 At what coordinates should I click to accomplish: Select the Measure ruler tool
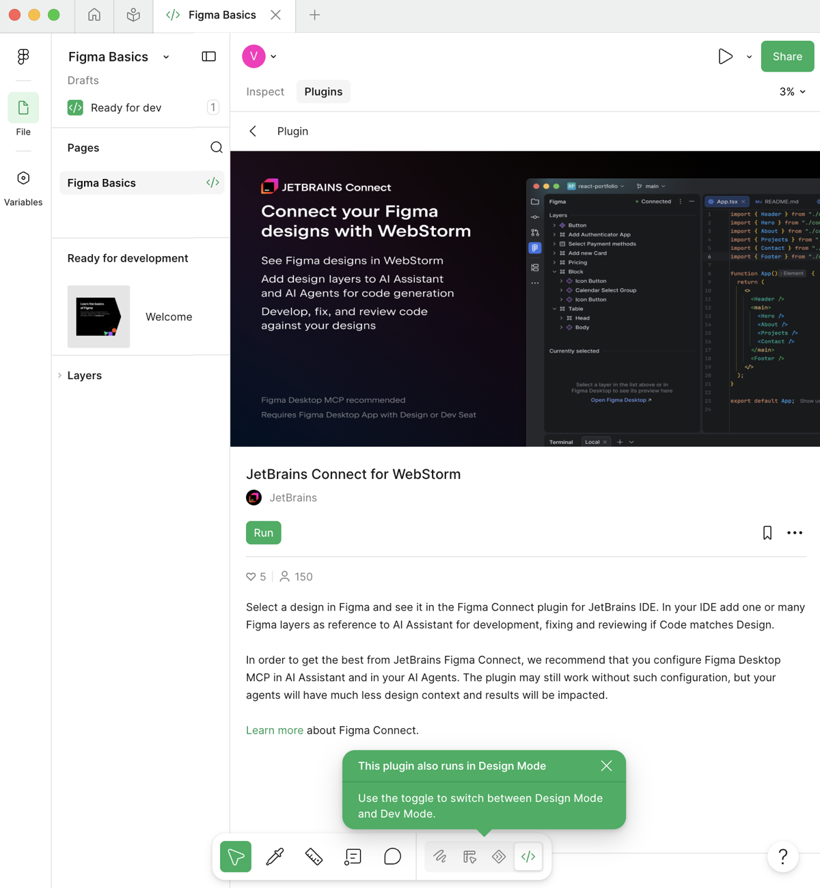tap(314, 857)
